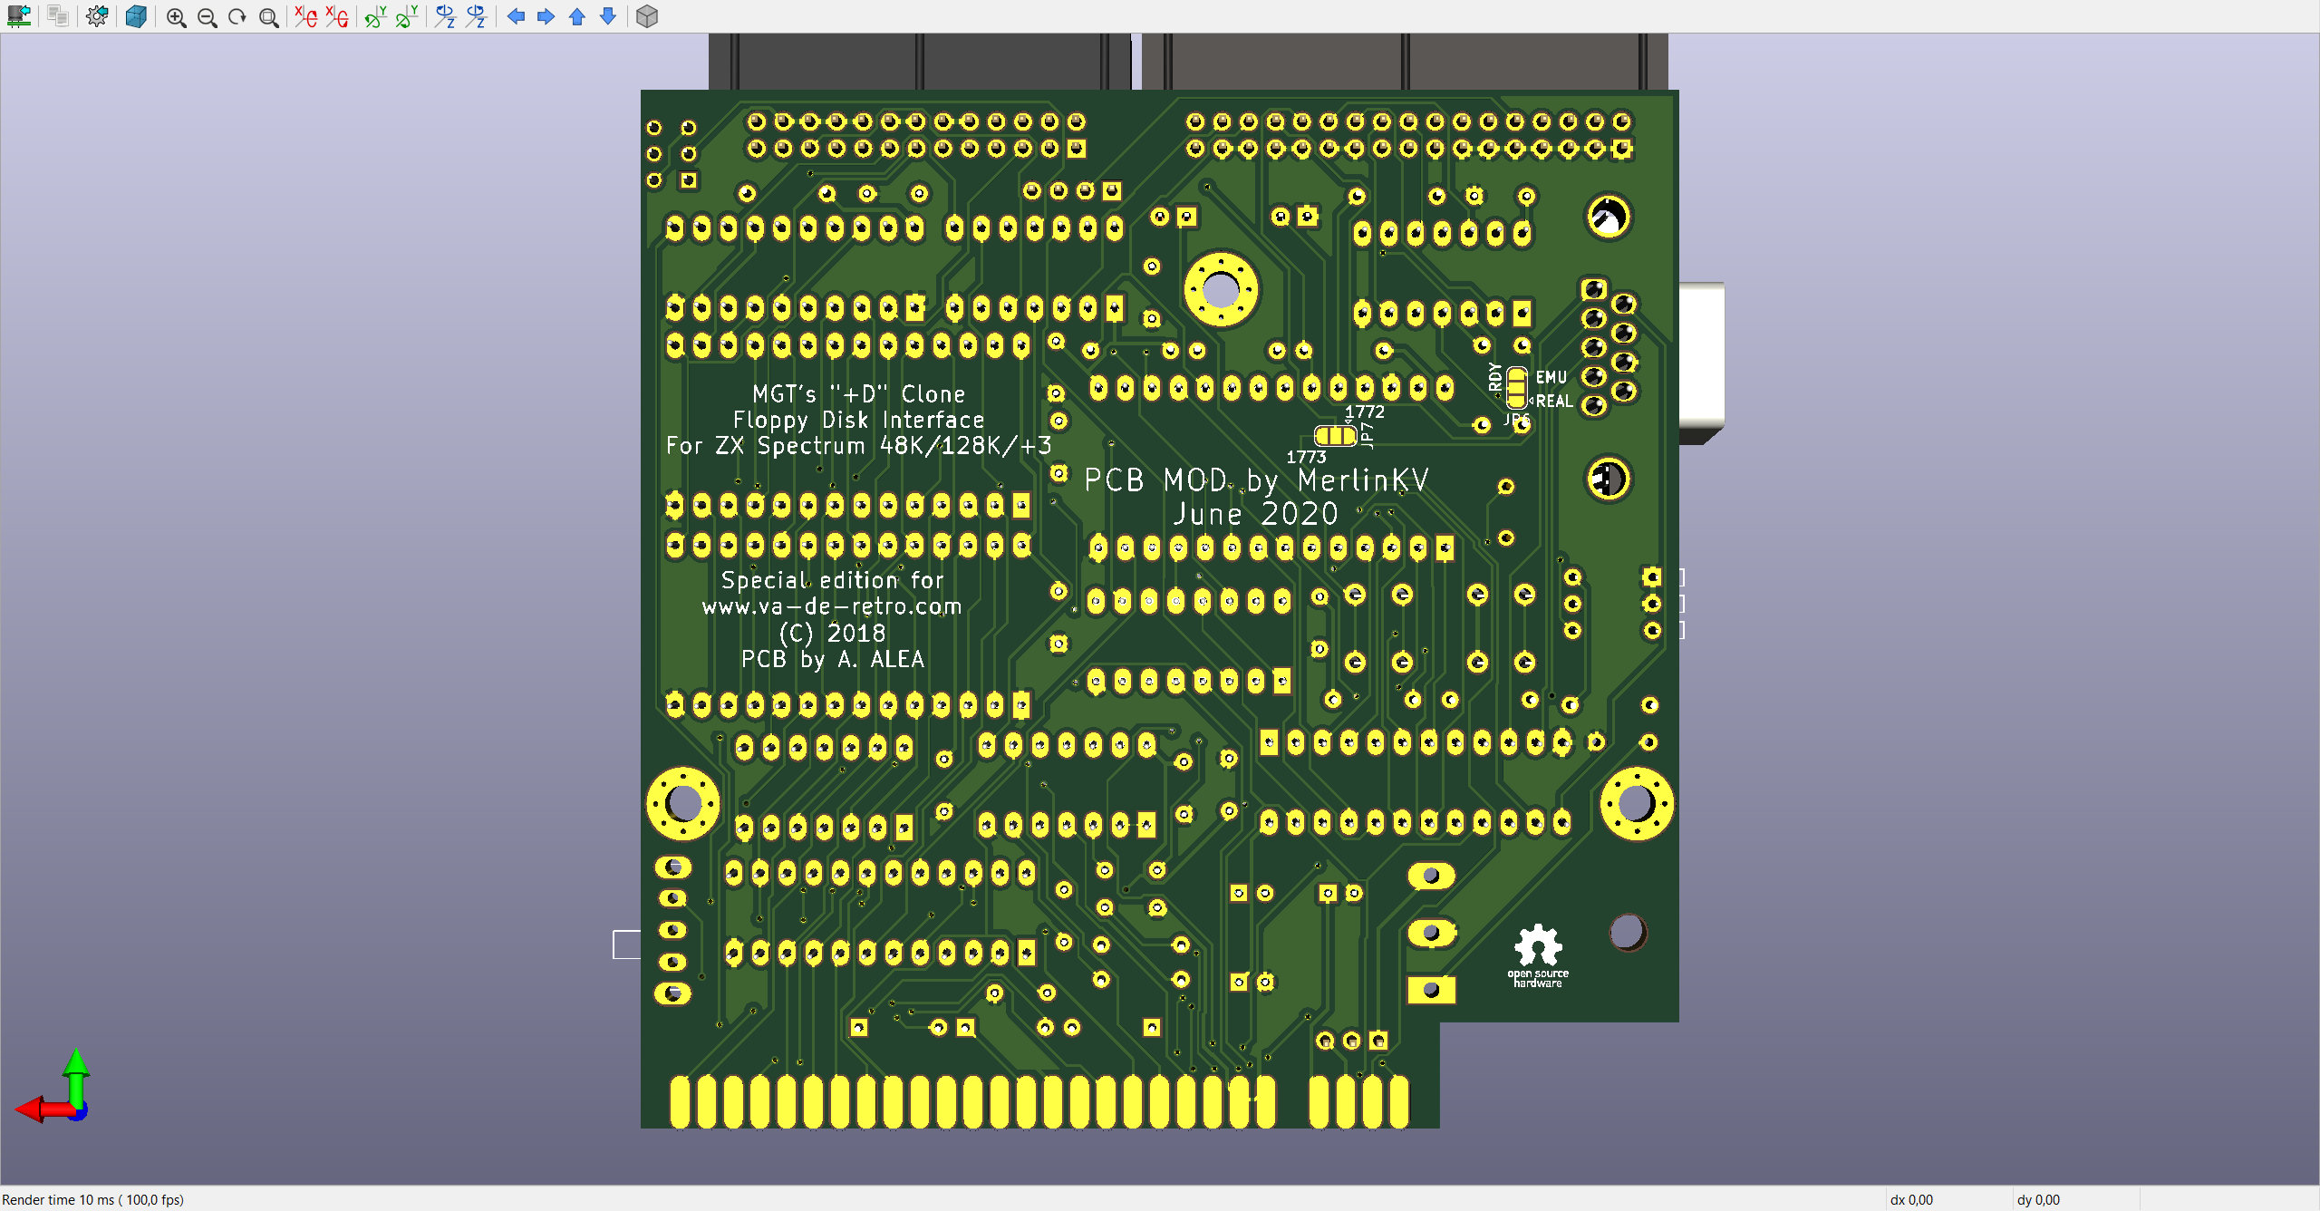Rotate Z clockwise using first blue icon
The image size is (2320, 1211).
[x=445, y=16]
